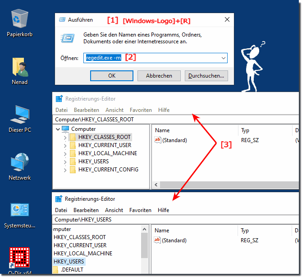Open Favoriten menu in lower Registrierungs-Editor
Image resolution: width=302 pixels, height=277 pixels.
(140, 210)
